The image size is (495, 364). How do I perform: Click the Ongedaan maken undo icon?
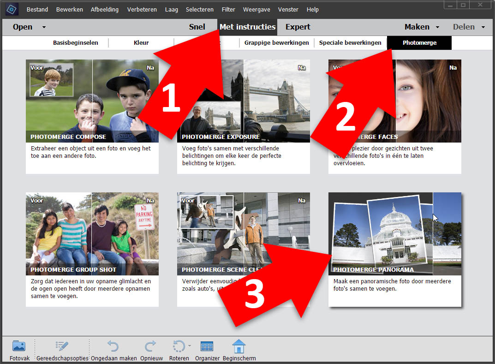click(x=113, y=346)
